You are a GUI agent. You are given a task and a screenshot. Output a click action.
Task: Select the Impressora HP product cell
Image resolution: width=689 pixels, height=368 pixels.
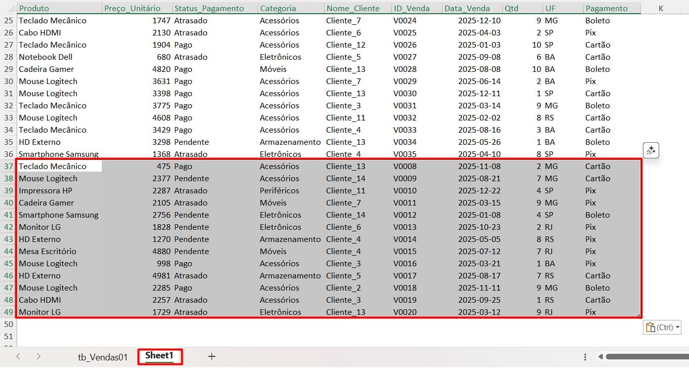tap(46, 191)
